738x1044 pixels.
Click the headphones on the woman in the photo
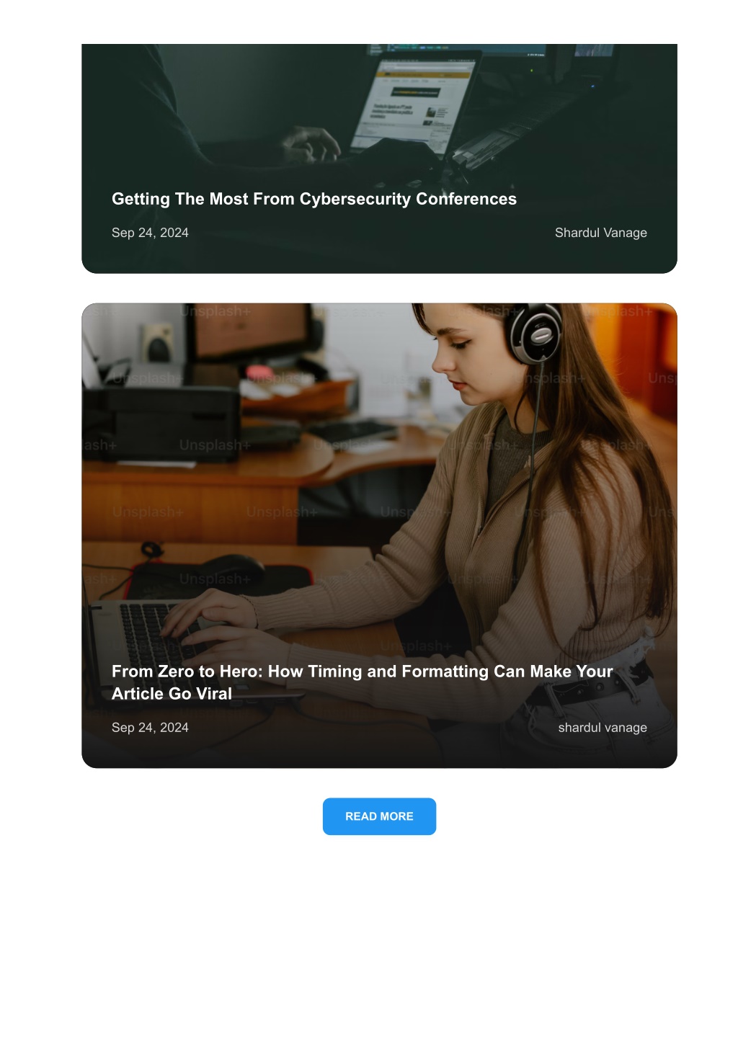click(x=535, y=331)
